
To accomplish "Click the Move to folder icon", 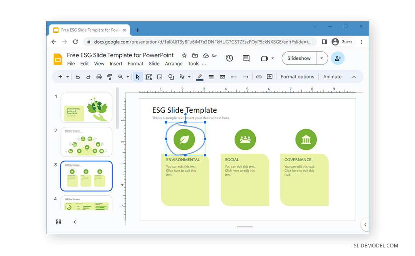I will pyautogui.click(x=195, y=55).
